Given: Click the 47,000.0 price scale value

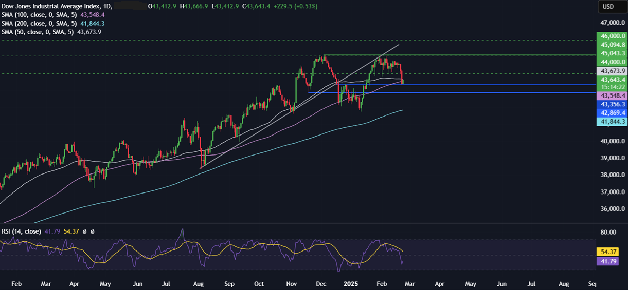Looking at the screenshot, I should tap(612, 23).
